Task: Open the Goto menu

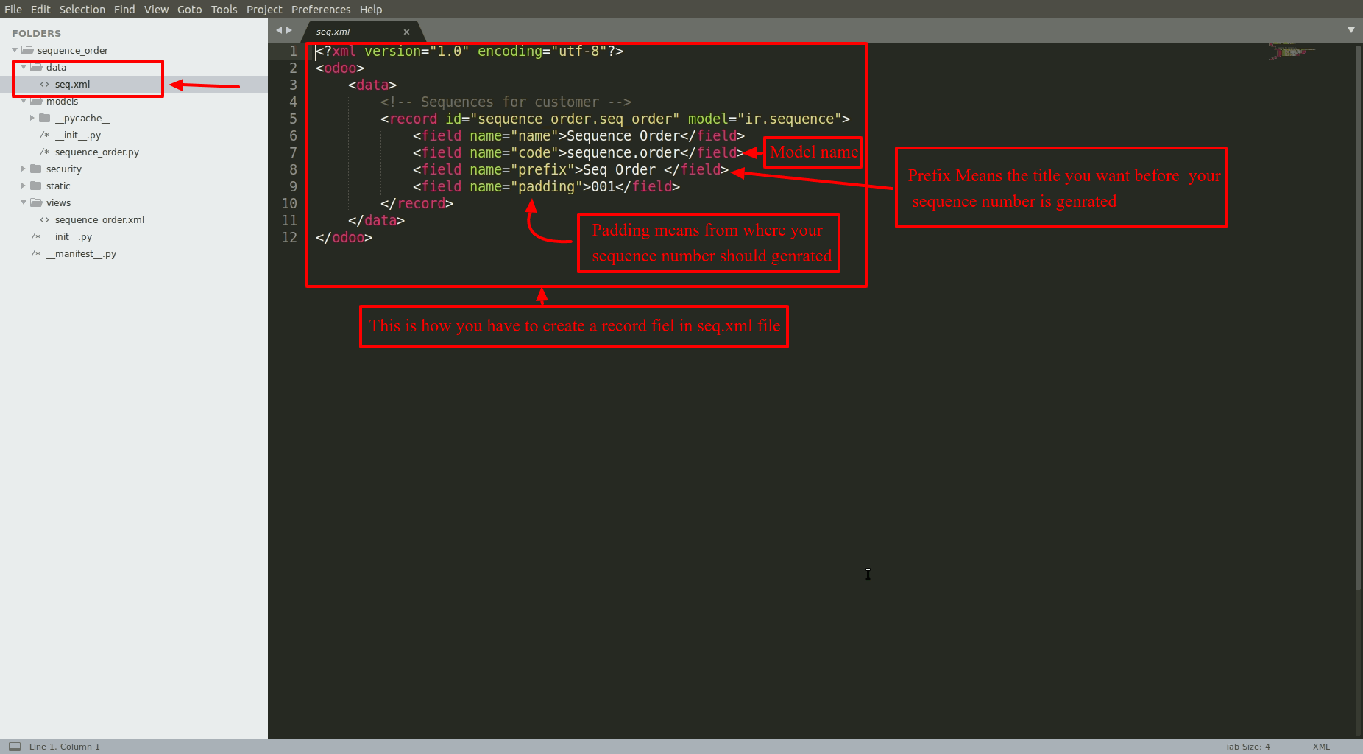Action: pos(189,9)
